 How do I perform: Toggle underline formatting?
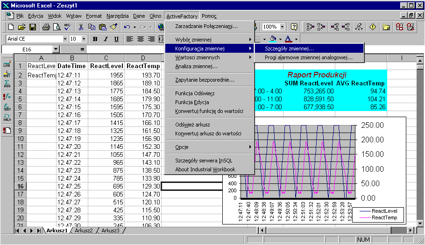(116, 39)
